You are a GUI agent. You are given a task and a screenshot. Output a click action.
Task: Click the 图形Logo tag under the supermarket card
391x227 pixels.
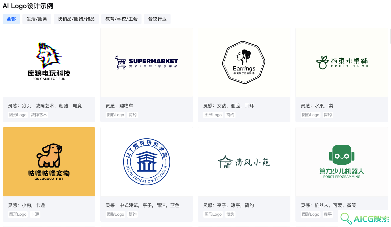(x=115, y=115)
